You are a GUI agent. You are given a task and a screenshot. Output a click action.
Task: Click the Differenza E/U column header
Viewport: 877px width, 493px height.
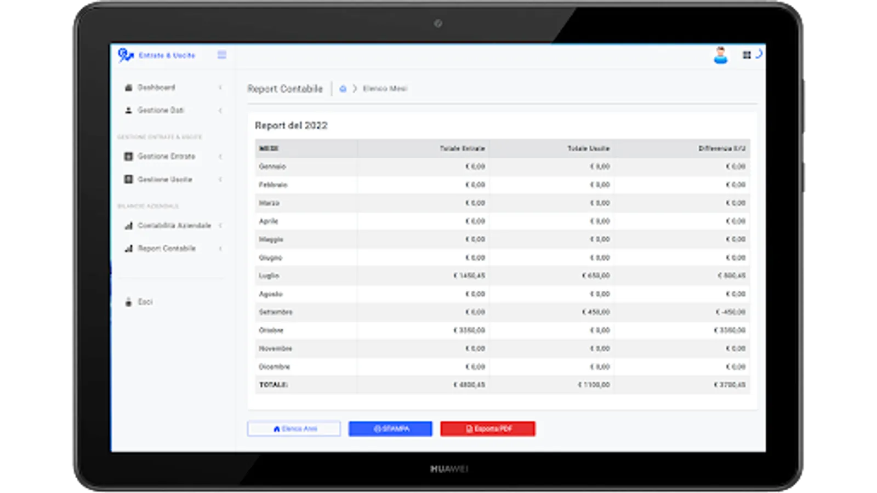click(x=722, y=148)
